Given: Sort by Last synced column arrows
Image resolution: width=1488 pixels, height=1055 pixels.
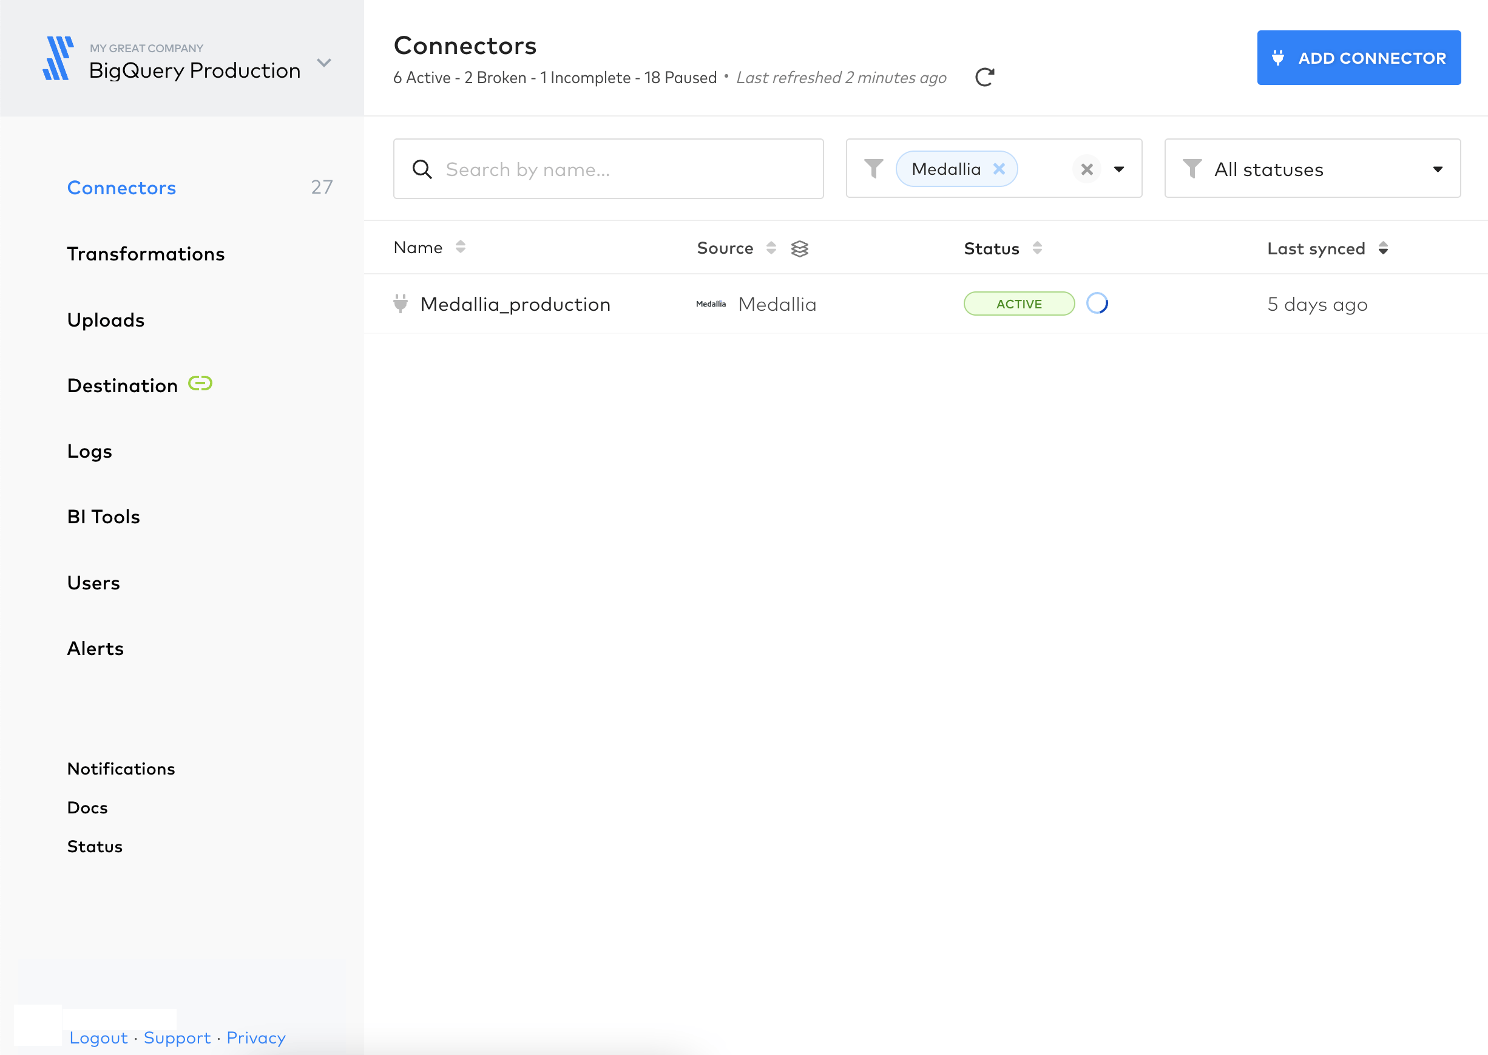Looking at the screenshot, I should pyautogui.click(x=1383, y=248).
